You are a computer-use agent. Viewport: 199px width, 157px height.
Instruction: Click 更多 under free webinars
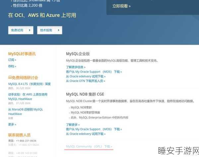coord(12,124)
